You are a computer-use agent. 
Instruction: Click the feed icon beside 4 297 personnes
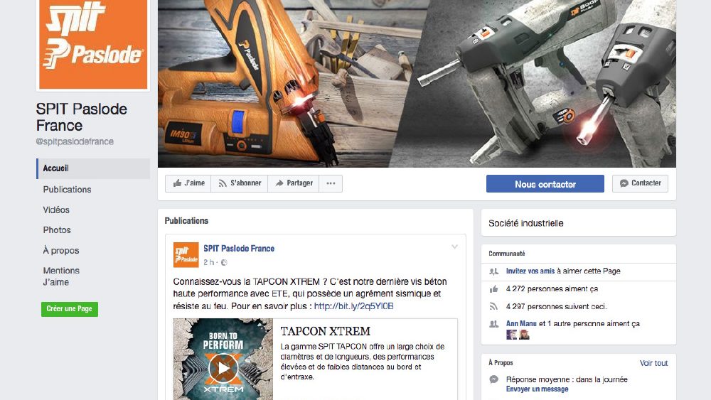pyautogui.click(x=494, y=307)
